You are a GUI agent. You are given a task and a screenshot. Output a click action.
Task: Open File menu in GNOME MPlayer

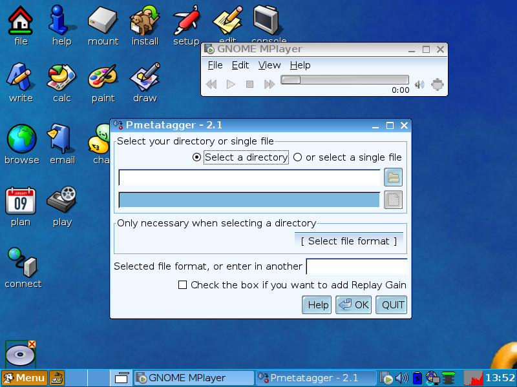pyautogui.click(x=215, y=65)
